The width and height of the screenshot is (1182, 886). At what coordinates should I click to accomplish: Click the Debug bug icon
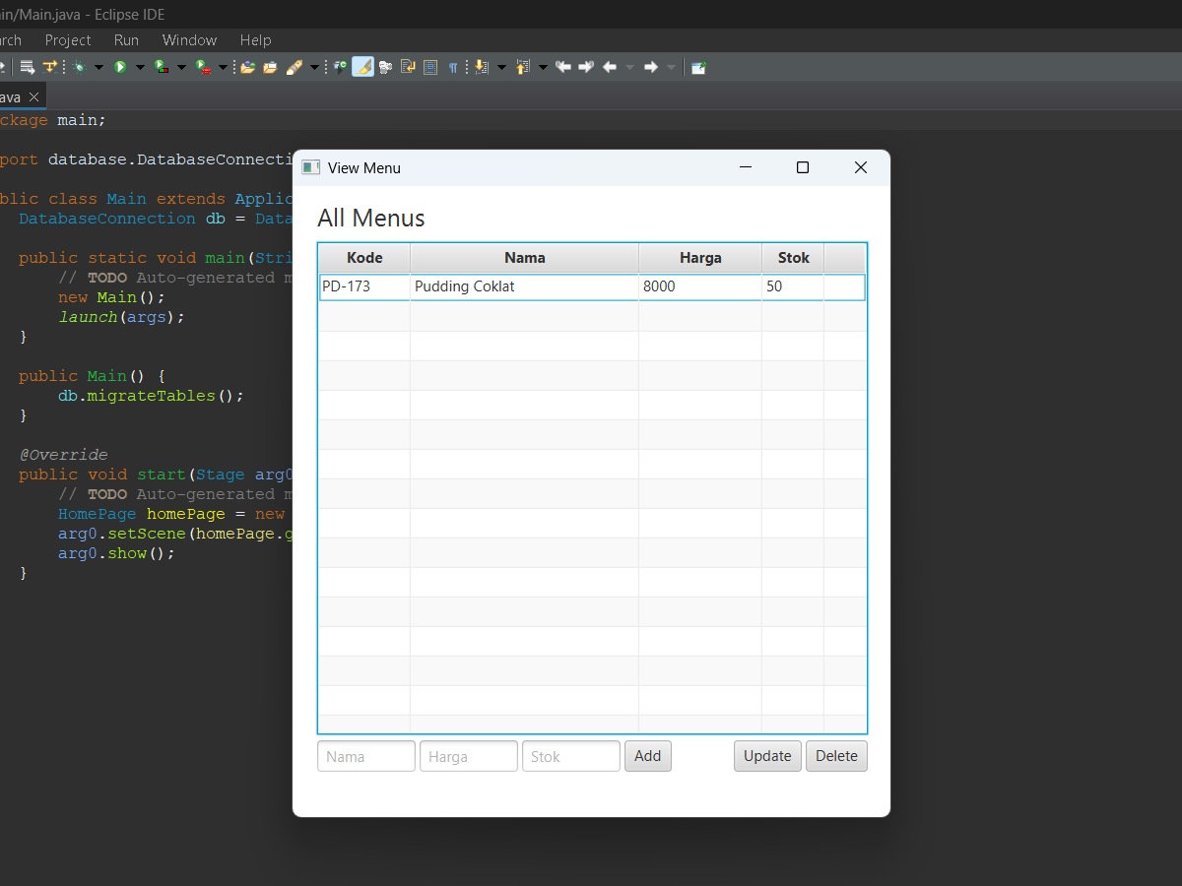(x=79, y=67)
